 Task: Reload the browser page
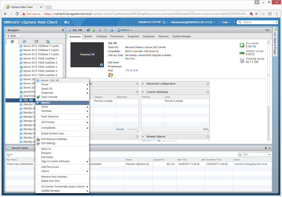(x=17, y=14)
